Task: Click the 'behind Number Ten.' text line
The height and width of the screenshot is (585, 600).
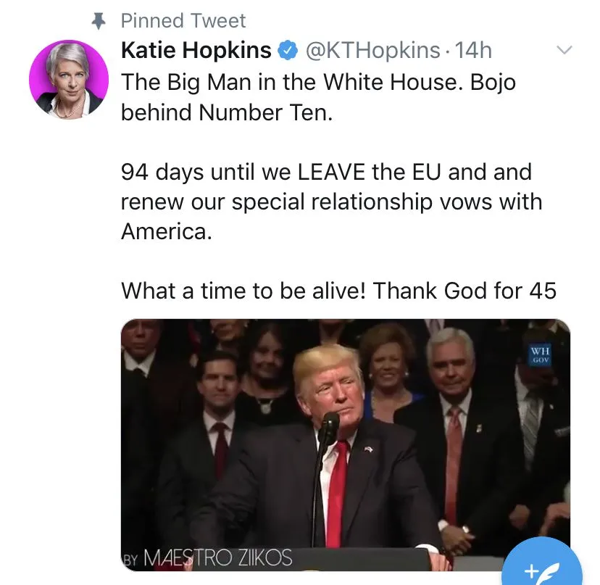Action: [x=227, y=112]
